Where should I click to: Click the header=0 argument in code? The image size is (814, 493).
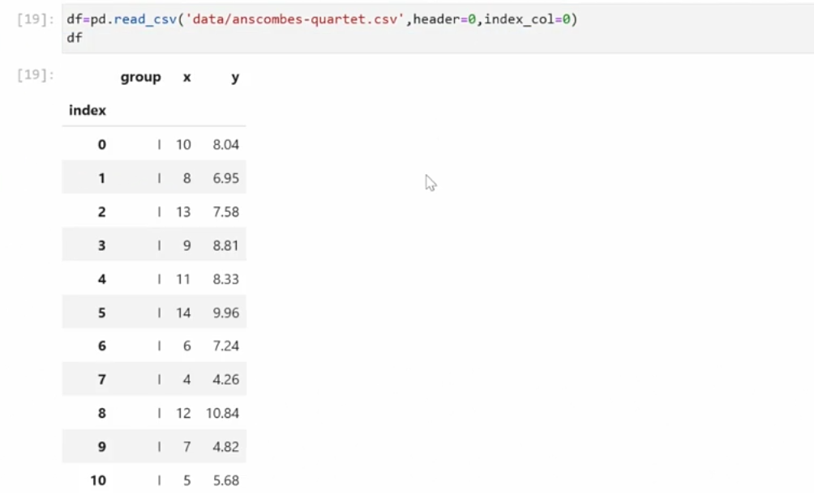(446, 20)
